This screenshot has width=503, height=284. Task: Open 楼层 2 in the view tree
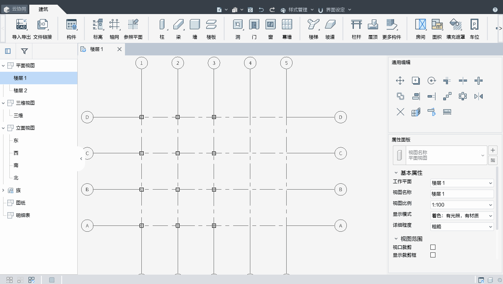pos(20,91)
